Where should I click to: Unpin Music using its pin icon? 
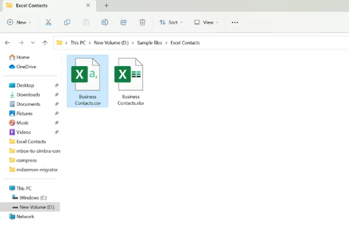[x=57, y=123]
